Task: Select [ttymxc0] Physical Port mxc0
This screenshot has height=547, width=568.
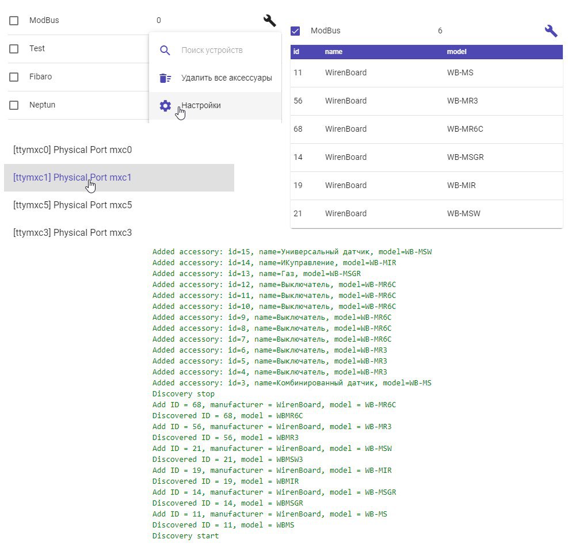Action: [x=119, y=150]
